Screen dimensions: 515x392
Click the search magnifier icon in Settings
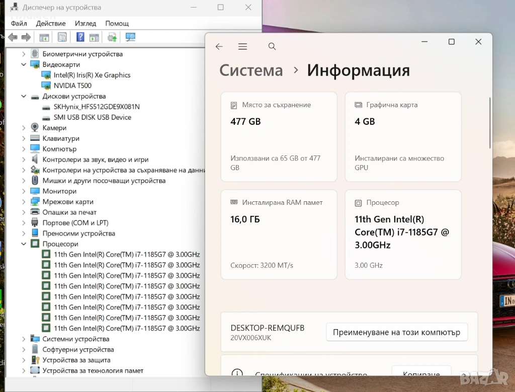[272, 47]
